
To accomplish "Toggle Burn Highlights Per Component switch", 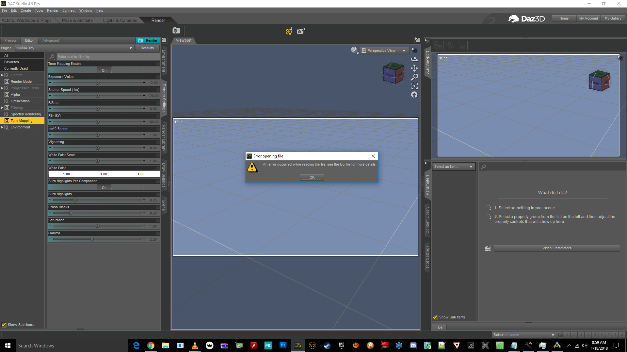I will [x=104, y=187].
